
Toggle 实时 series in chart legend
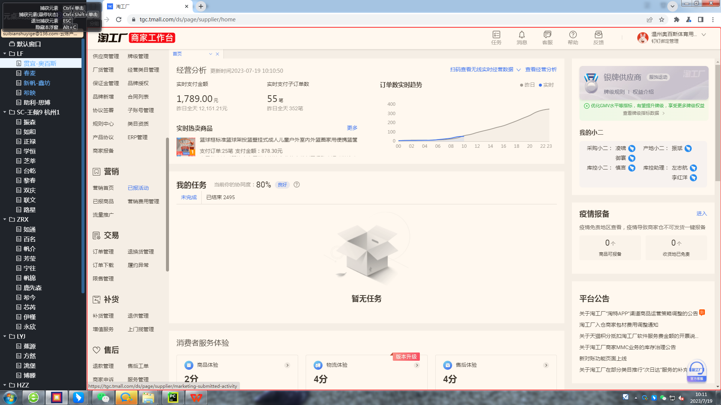point(546,85)
